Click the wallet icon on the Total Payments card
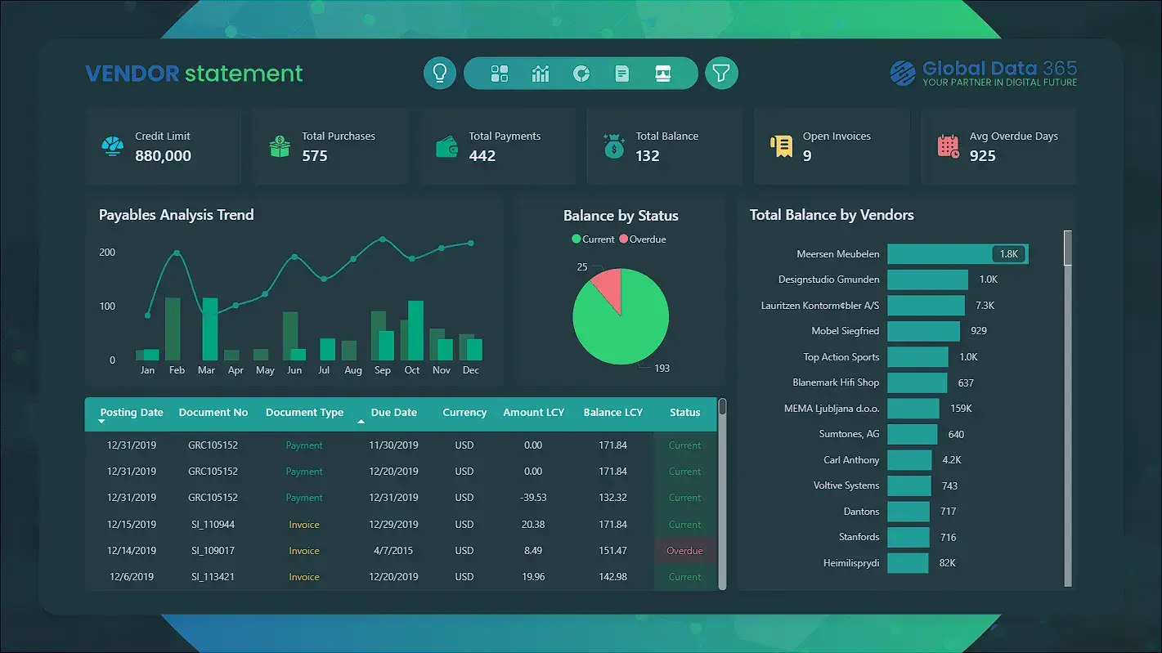This screenshot has width=1162, height=653. tap(446, 145)
